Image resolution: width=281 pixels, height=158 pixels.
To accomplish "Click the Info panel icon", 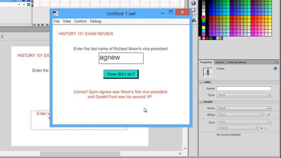I will pos(193,3).
